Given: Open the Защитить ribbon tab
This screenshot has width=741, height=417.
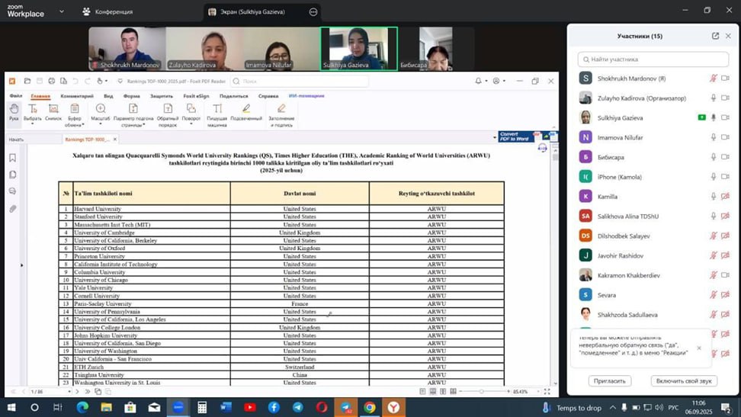Looking at the screenshot, I should [x=161, y=96].
